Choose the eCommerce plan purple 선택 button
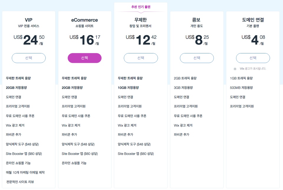 pyautogui.click(x=85, y=58)
